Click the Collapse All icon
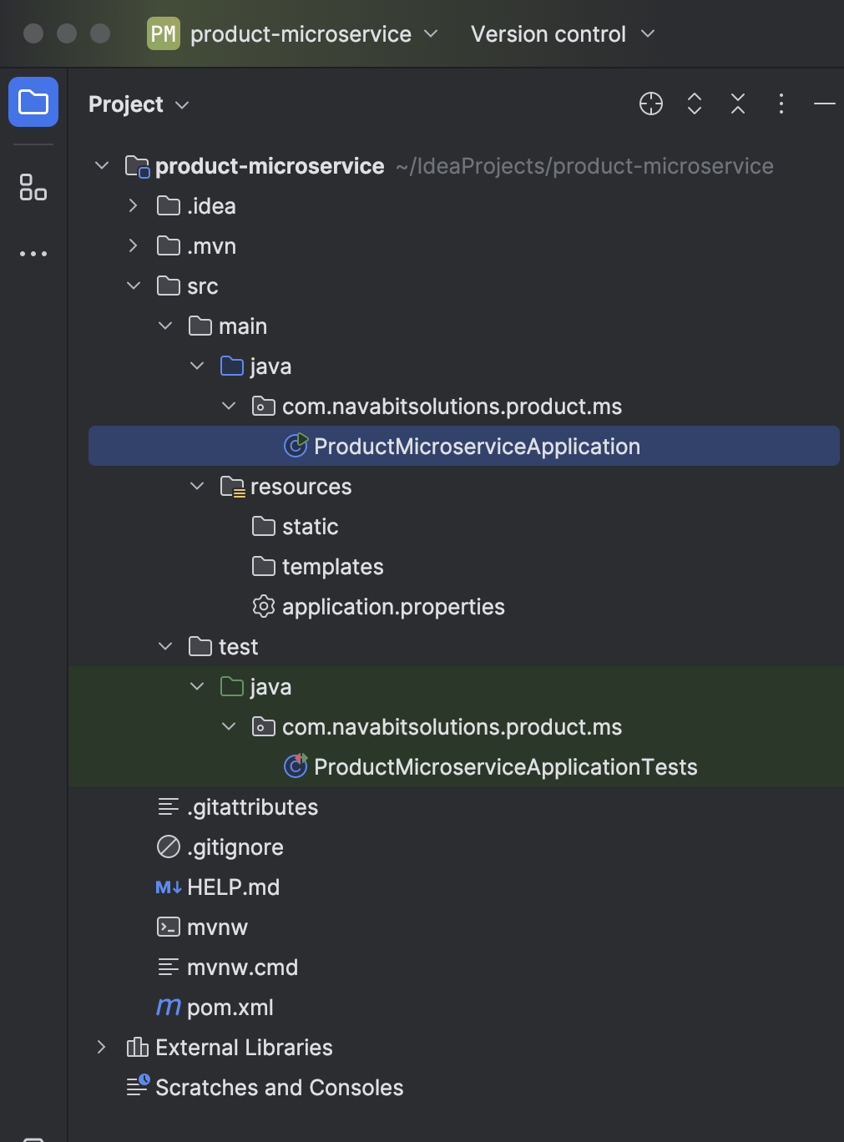Image resolution: width=844 pixels, height=1142 pixels. click(737, 104)
